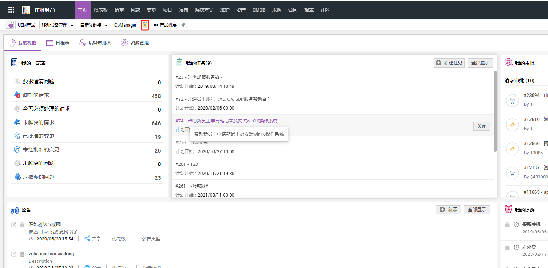The image size is (548, 268).
Task: Delete the 提醒关机 reminder
Action: [x=507, y=225]
